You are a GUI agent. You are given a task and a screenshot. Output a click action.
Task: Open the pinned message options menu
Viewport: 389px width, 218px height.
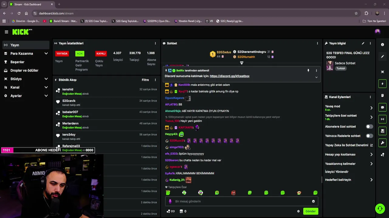tap(316, 71)
